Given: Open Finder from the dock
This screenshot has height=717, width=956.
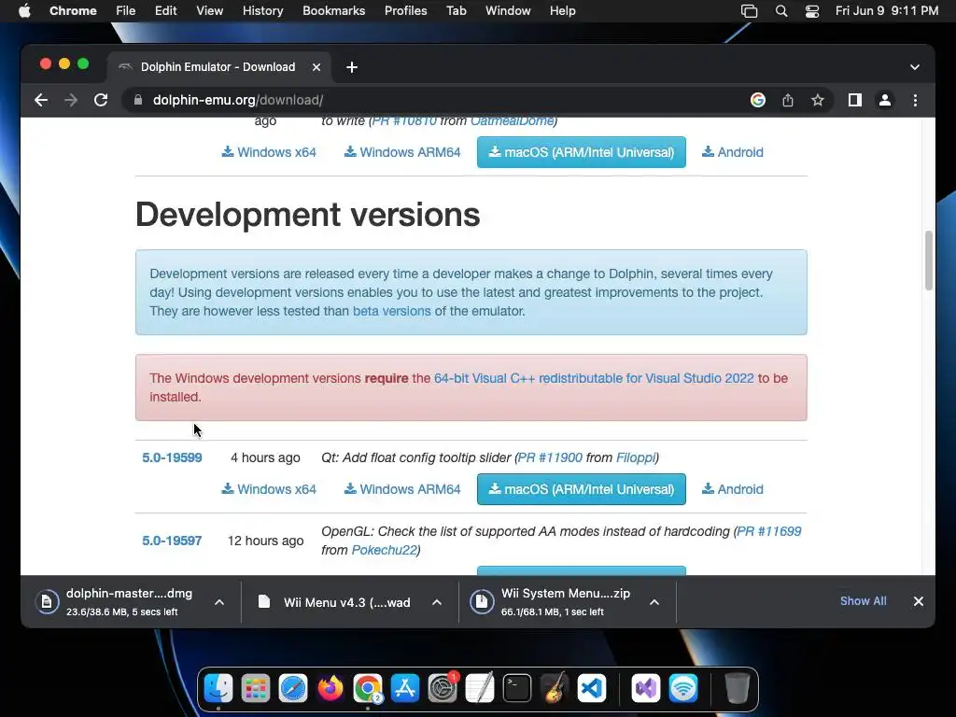Looking at the screenshot, I should [218, 688].
